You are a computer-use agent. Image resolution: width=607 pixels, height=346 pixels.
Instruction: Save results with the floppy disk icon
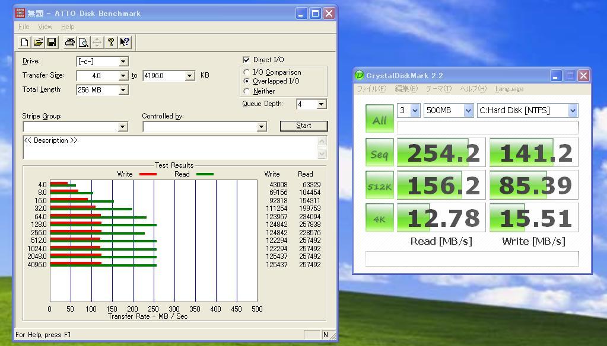52,42
